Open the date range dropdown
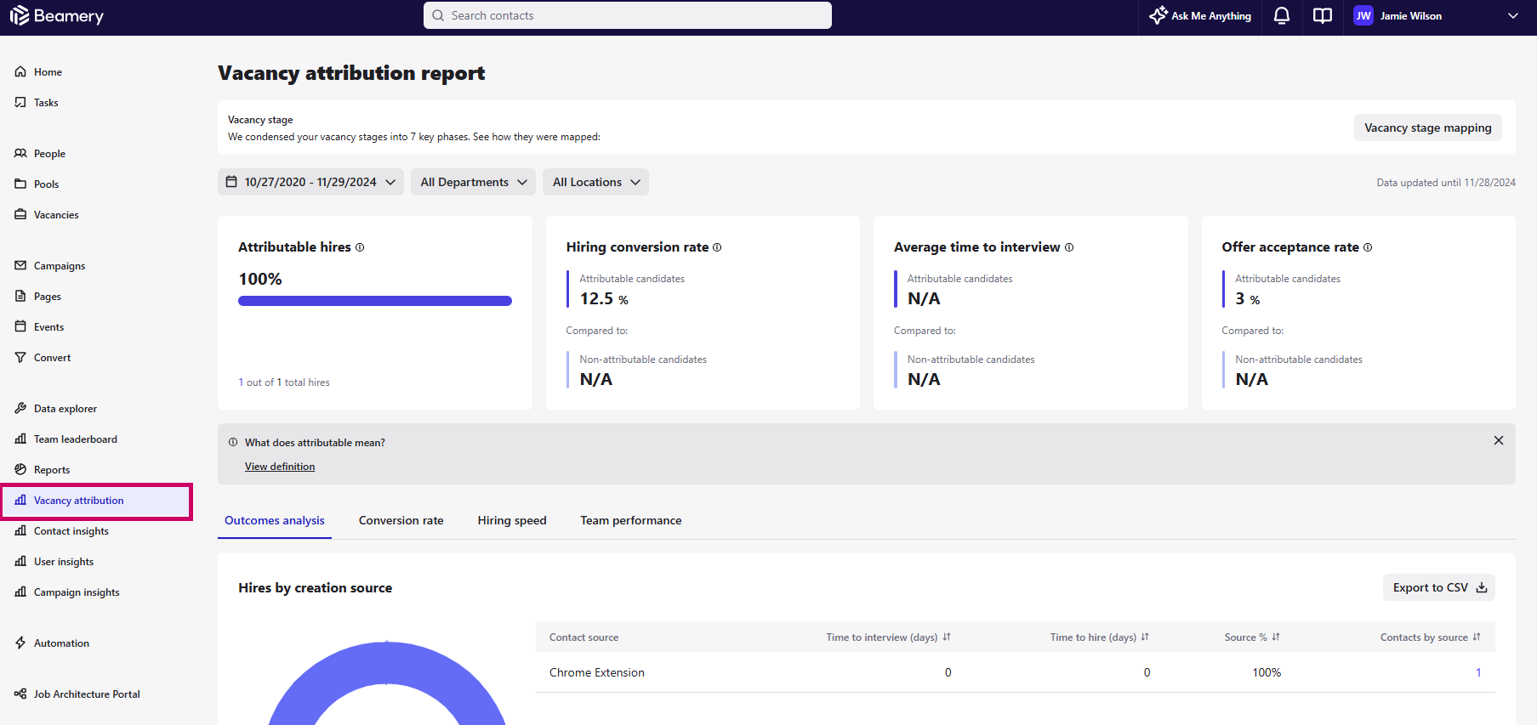1537x725 pixels. pos(310,182)
